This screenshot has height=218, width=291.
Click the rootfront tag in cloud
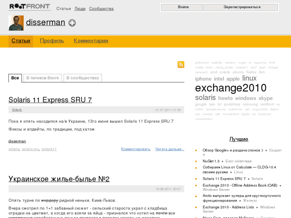[267, 104]
